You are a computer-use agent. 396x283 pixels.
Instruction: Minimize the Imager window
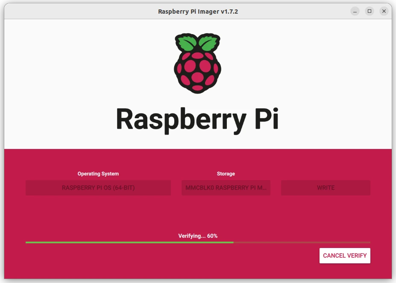click(355, 12)
